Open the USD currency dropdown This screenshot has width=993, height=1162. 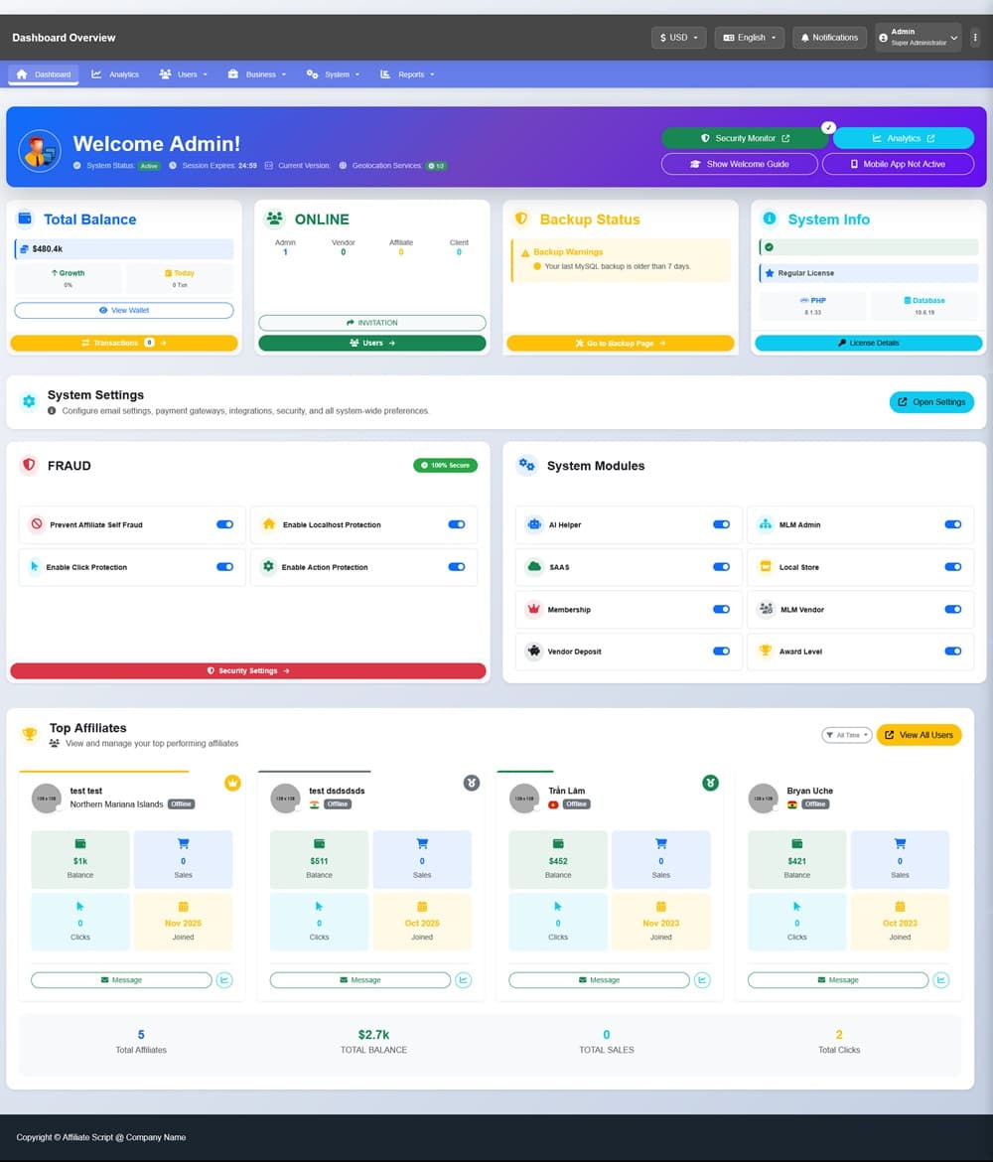679,38
